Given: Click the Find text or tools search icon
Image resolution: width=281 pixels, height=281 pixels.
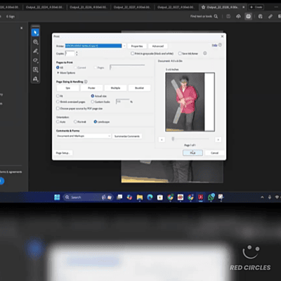Looking at the screenshot, I should (x=216, y=16).
